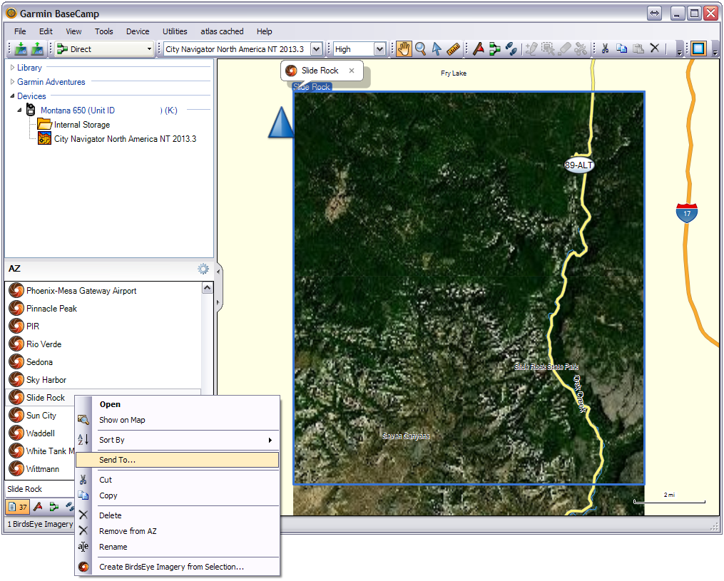Viewport: 724px width, 581px height.
Task: Open the Edit menu
Action: click(46, 31)
